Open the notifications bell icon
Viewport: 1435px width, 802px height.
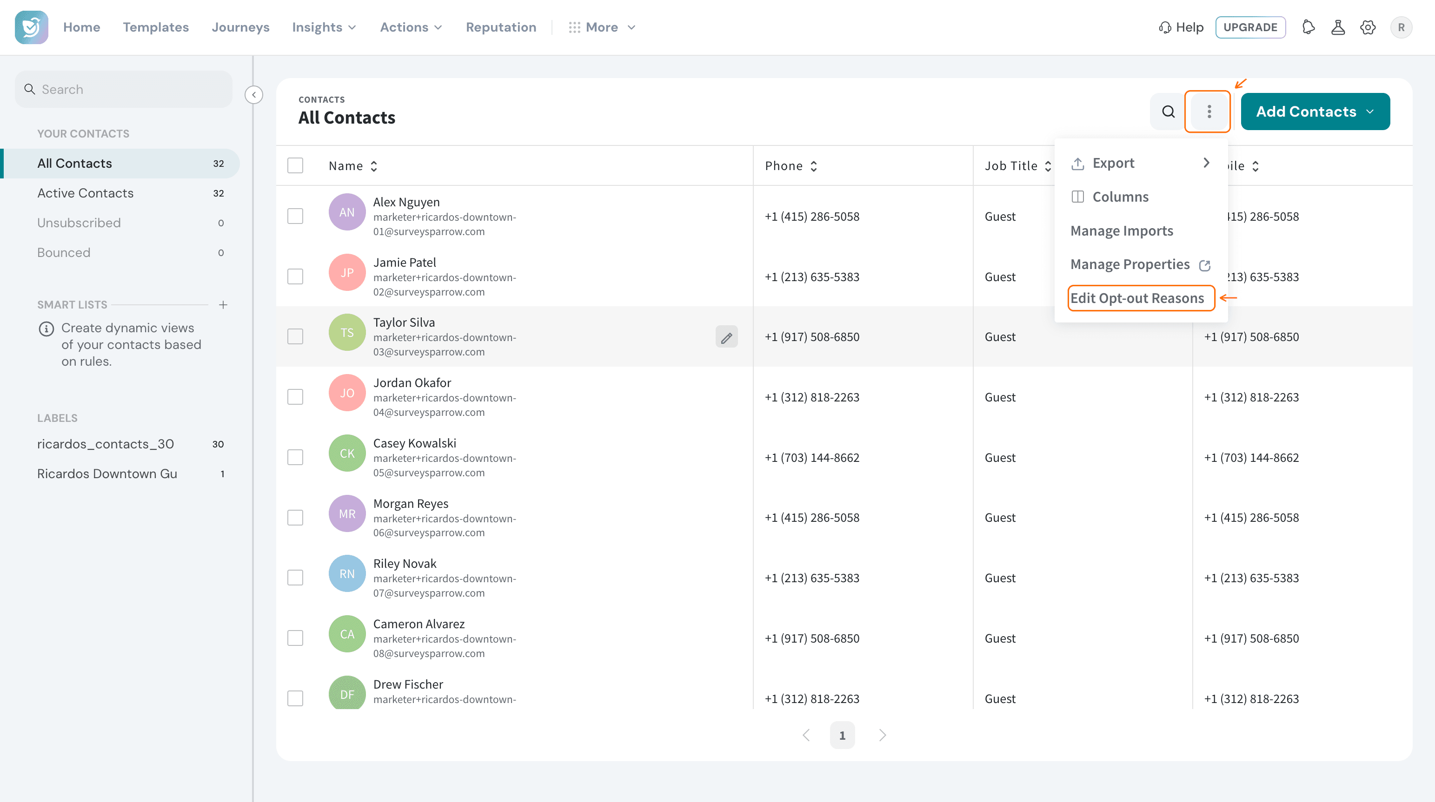(x=1308, y=27)
